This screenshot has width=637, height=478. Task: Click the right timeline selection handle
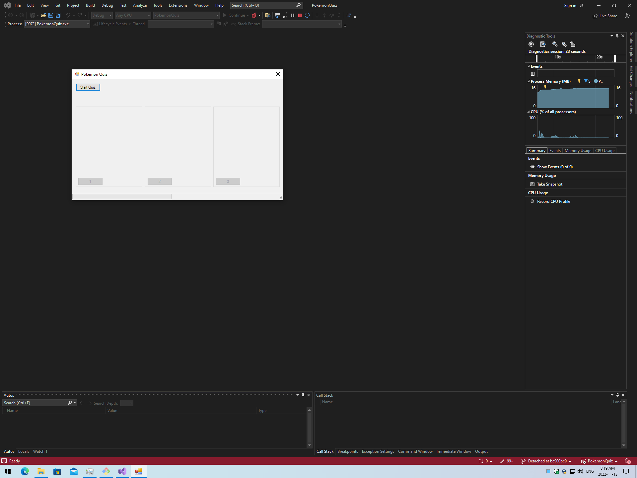(x=615, y=59)
